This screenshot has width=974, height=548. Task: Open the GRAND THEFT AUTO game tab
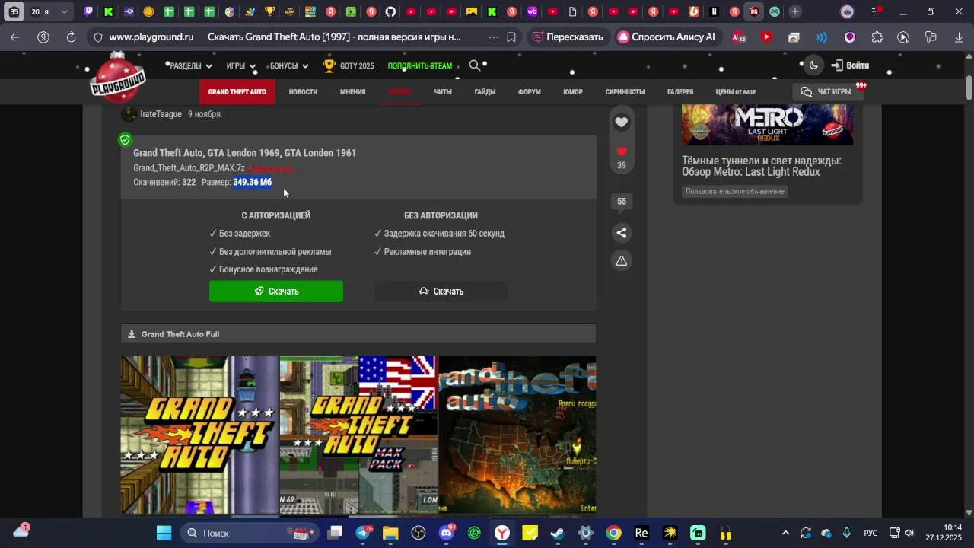point(237,92)
